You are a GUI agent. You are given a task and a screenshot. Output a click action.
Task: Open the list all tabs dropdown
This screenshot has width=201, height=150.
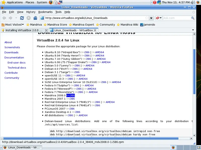193,30
